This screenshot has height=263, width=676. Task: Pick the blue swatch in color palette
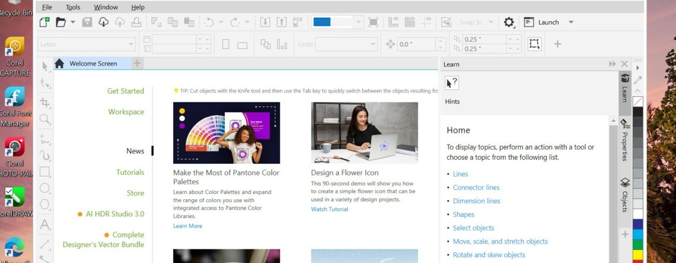[637, 224]
